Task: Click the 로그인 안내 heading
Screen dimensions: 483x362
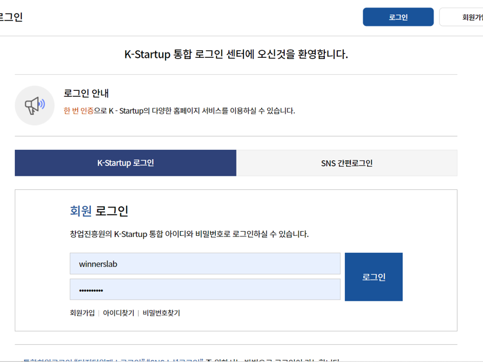Action: coord(86,93)
